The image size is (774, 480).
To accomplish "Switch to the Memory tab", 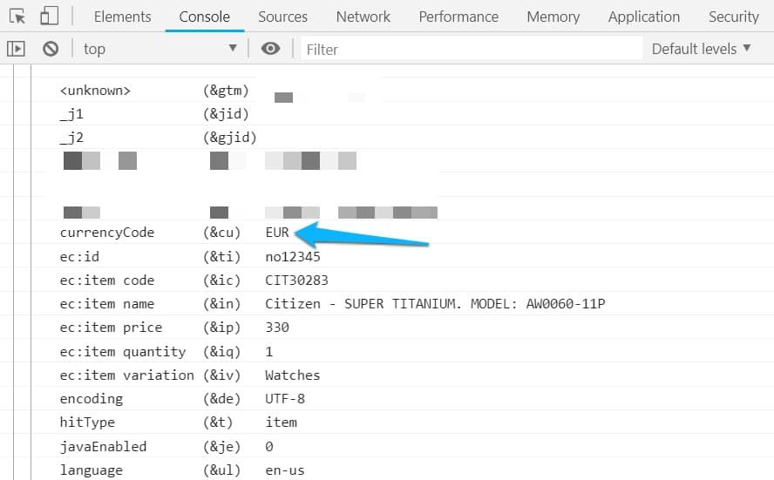I will [553, 17].
